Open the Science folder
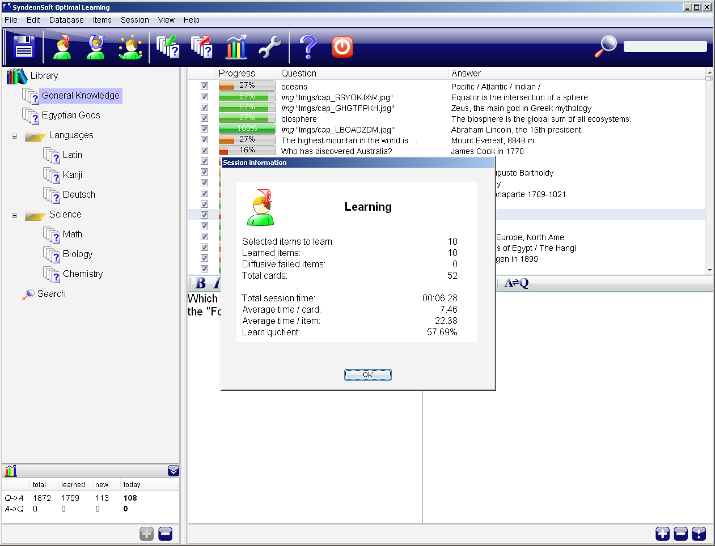This screenshot has width=715, height=546. tap(65, 215)
